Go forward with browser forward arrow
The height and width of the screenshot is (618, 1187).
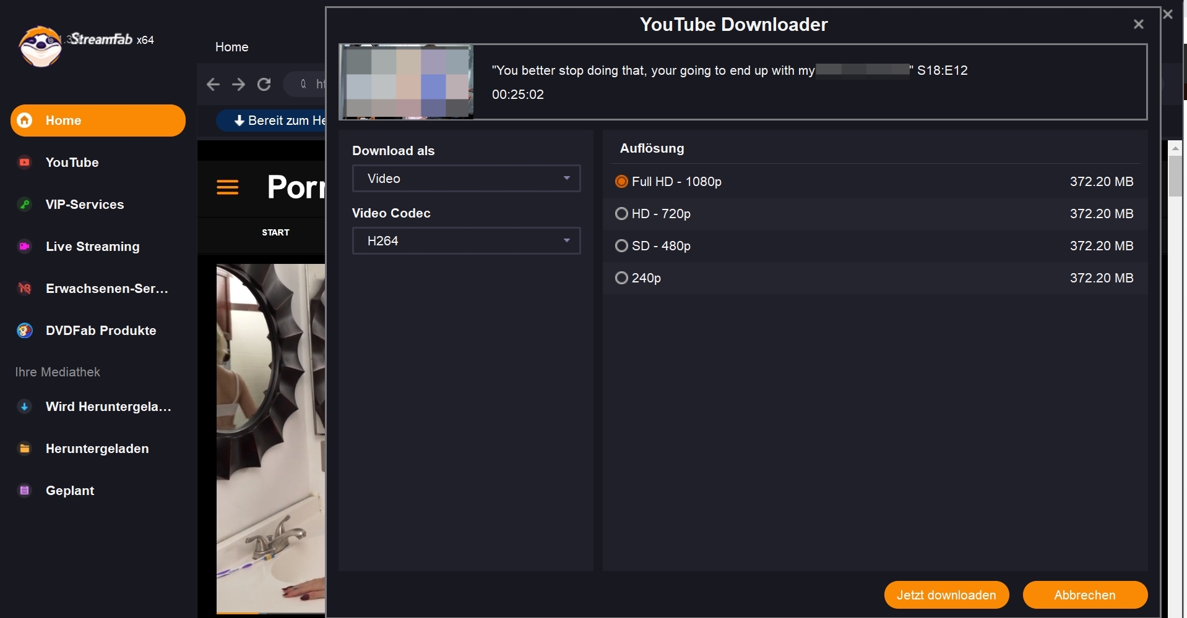[x=239, y=85]
